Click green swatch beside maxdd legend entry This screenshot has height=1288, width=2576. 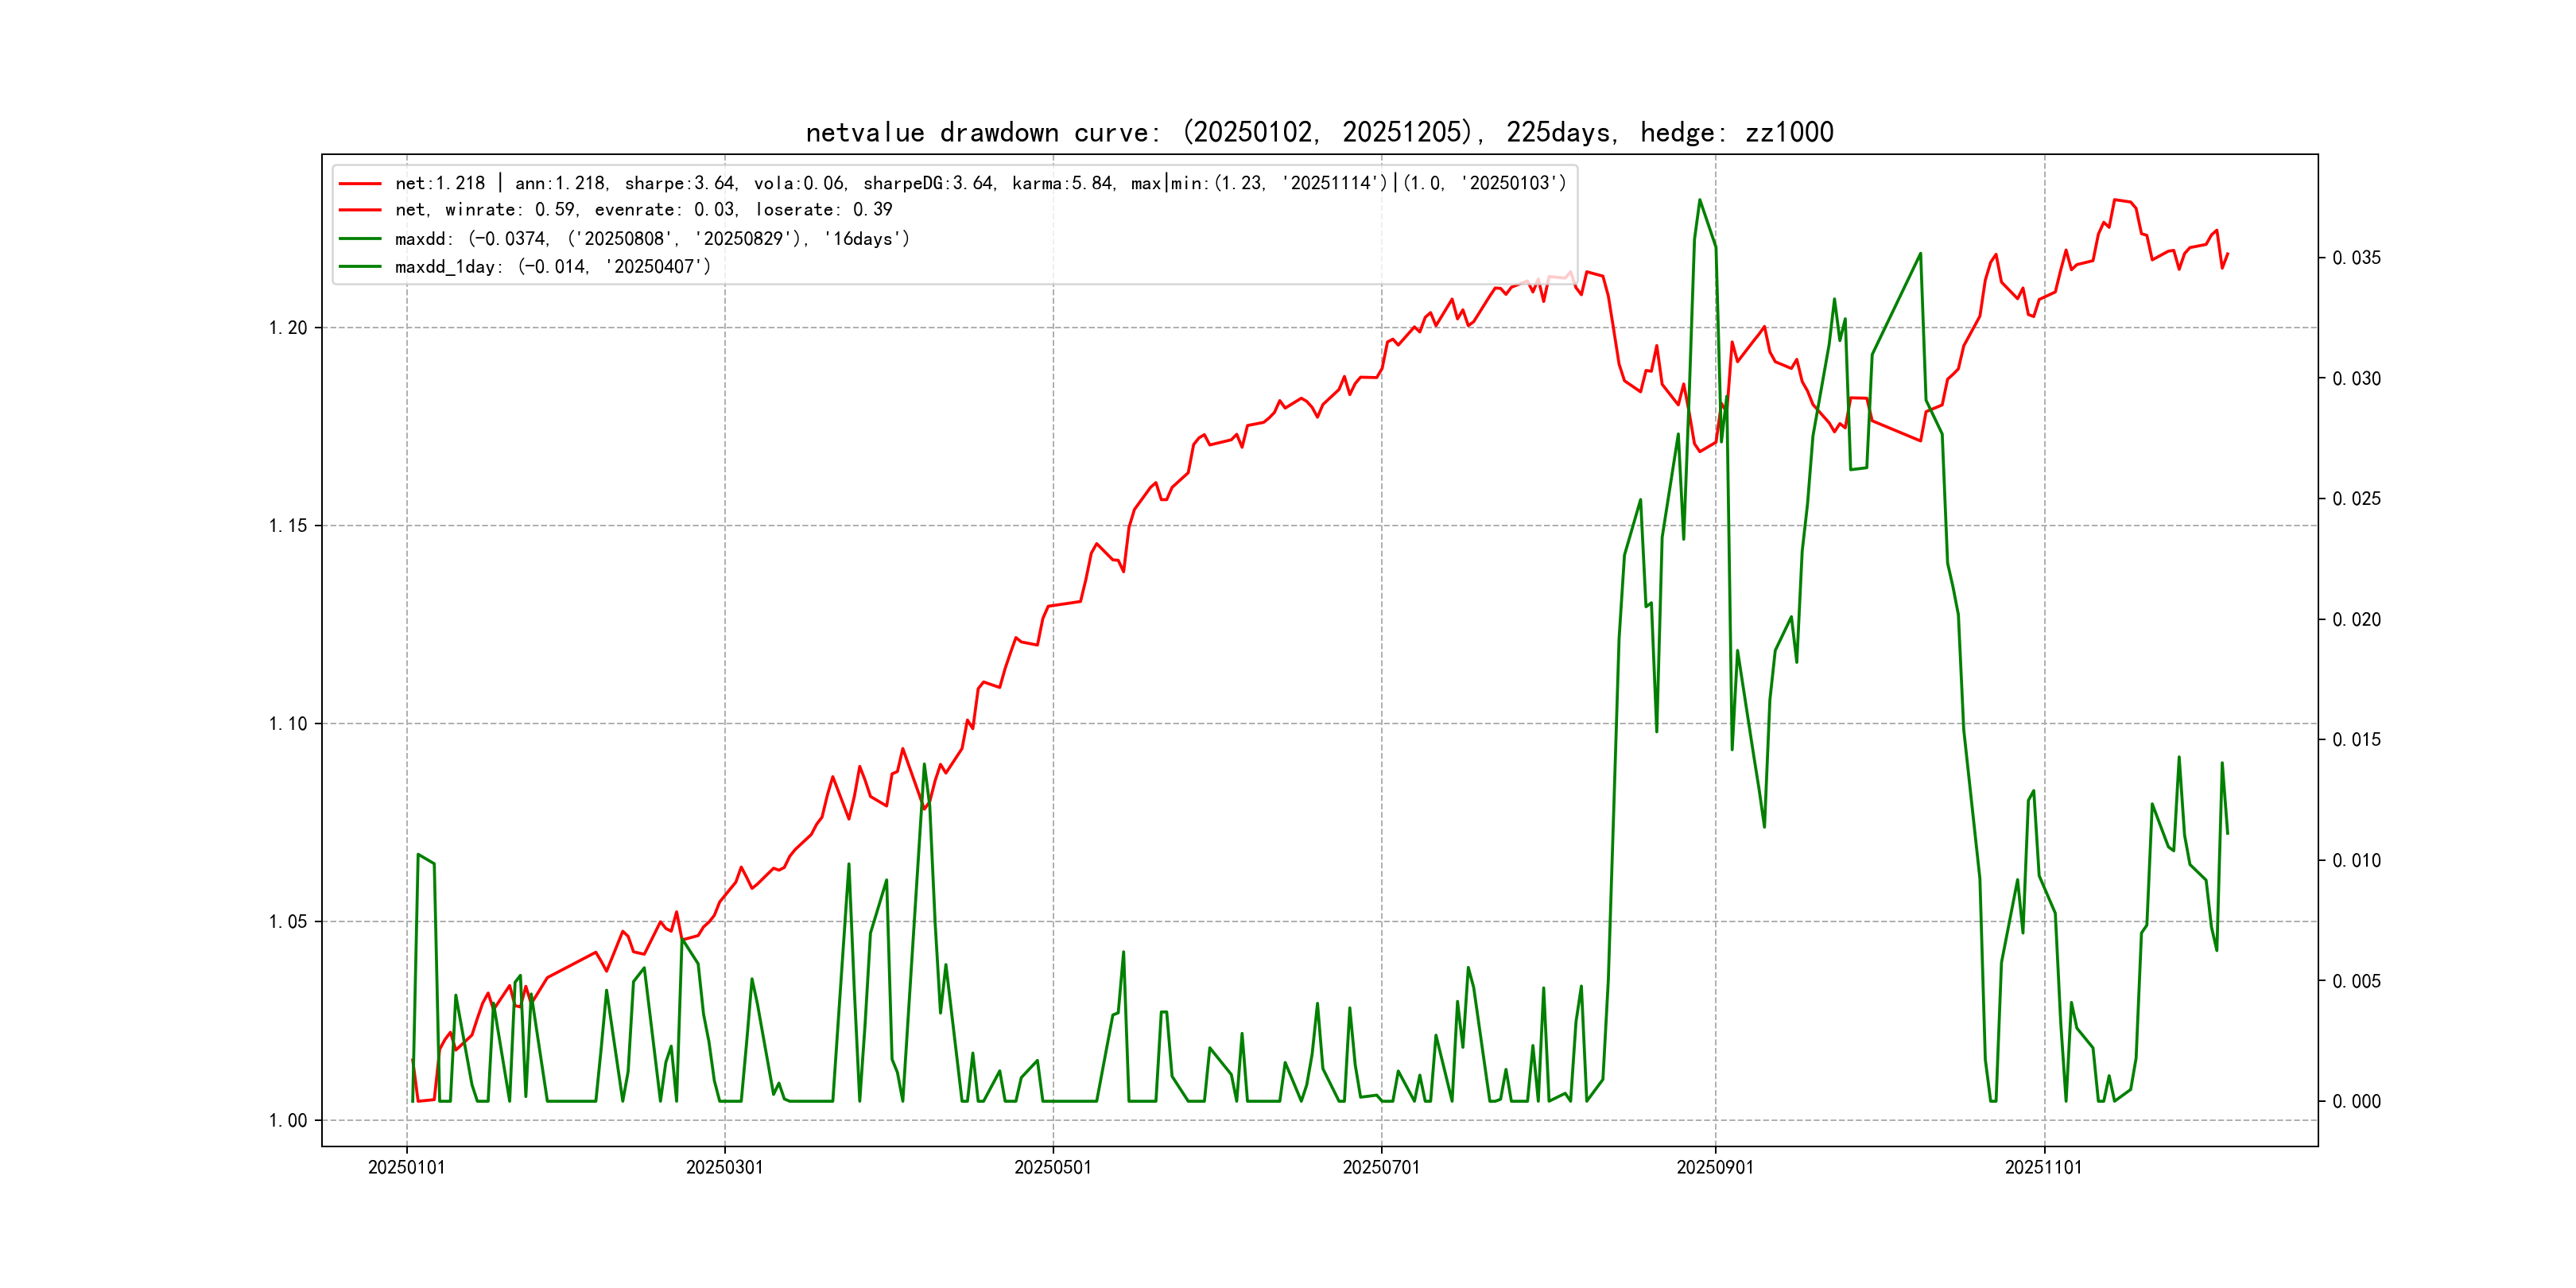360,239
